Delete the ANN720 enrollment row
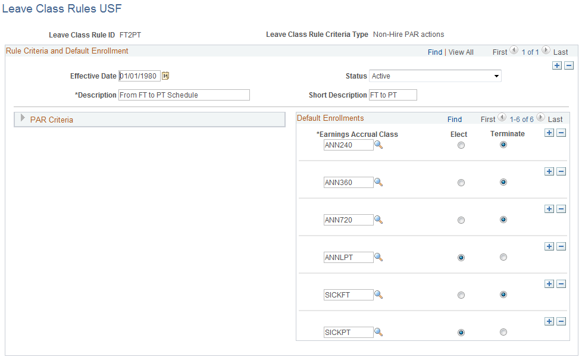This screenshot has width=582, height=357. click(x=561, y=209)
